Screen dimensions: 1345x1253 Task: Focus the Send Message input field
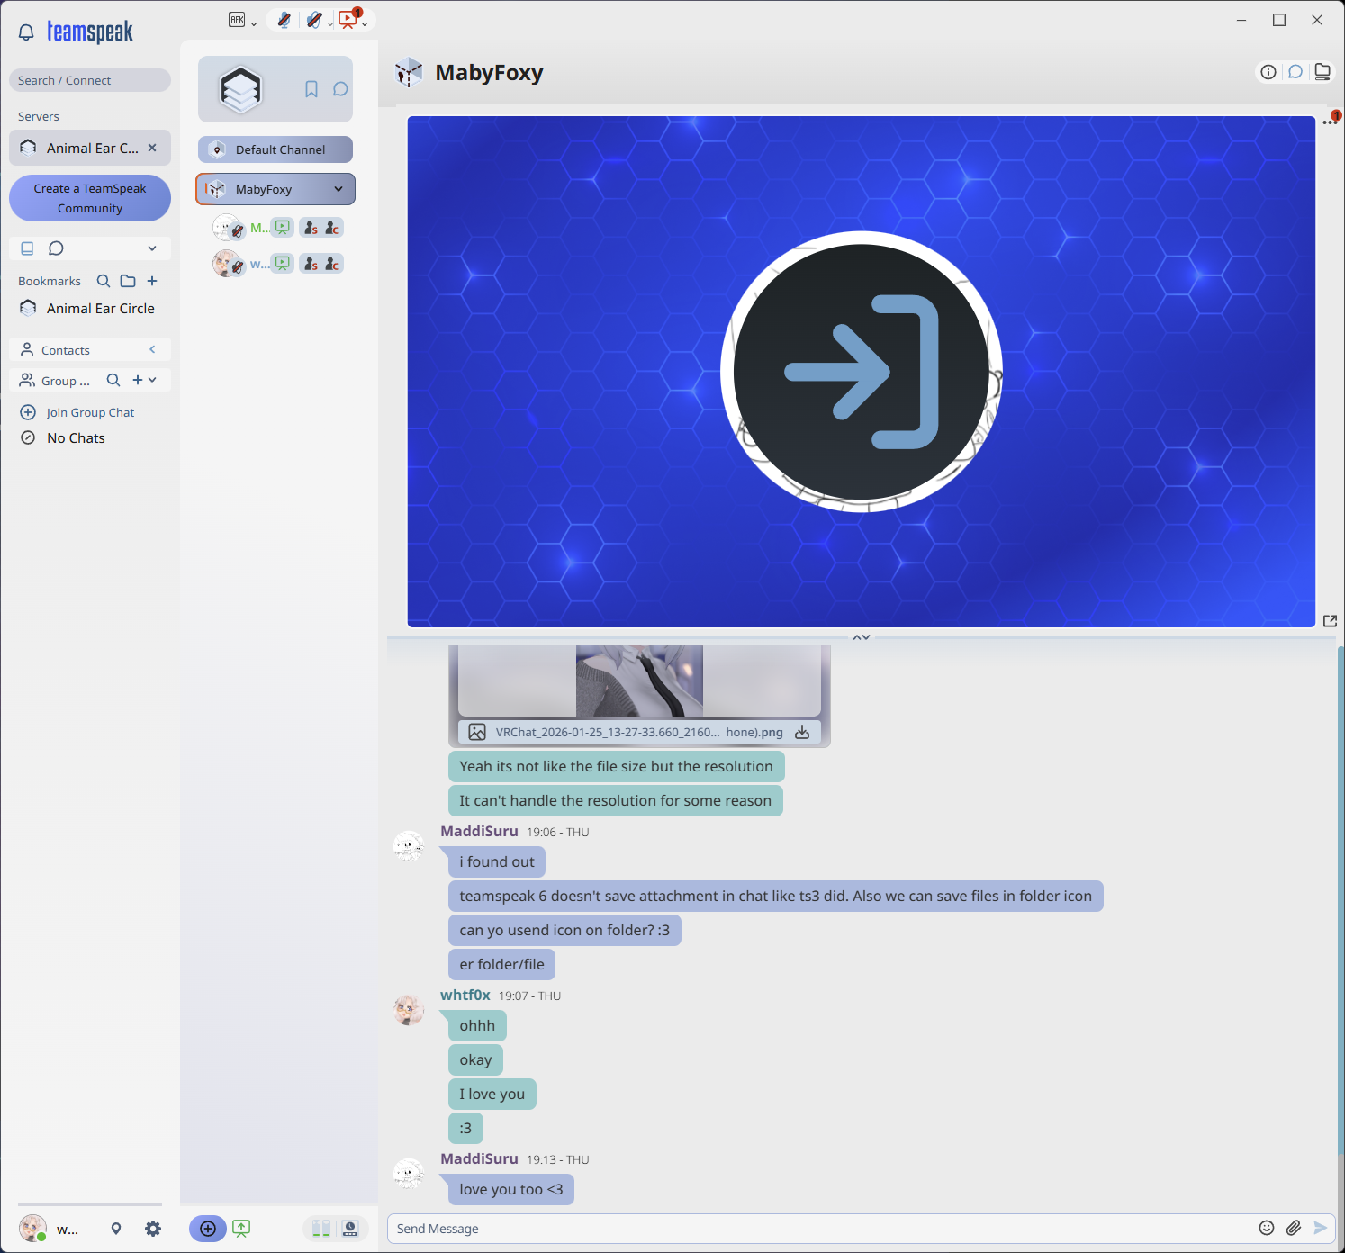(810, 1229)
